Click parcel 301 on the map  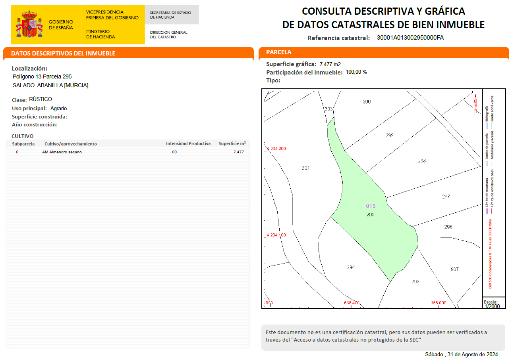(305, 168)
